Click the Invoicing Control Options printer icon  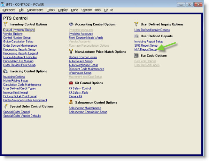pyautogui.click(x=5, y=71)
